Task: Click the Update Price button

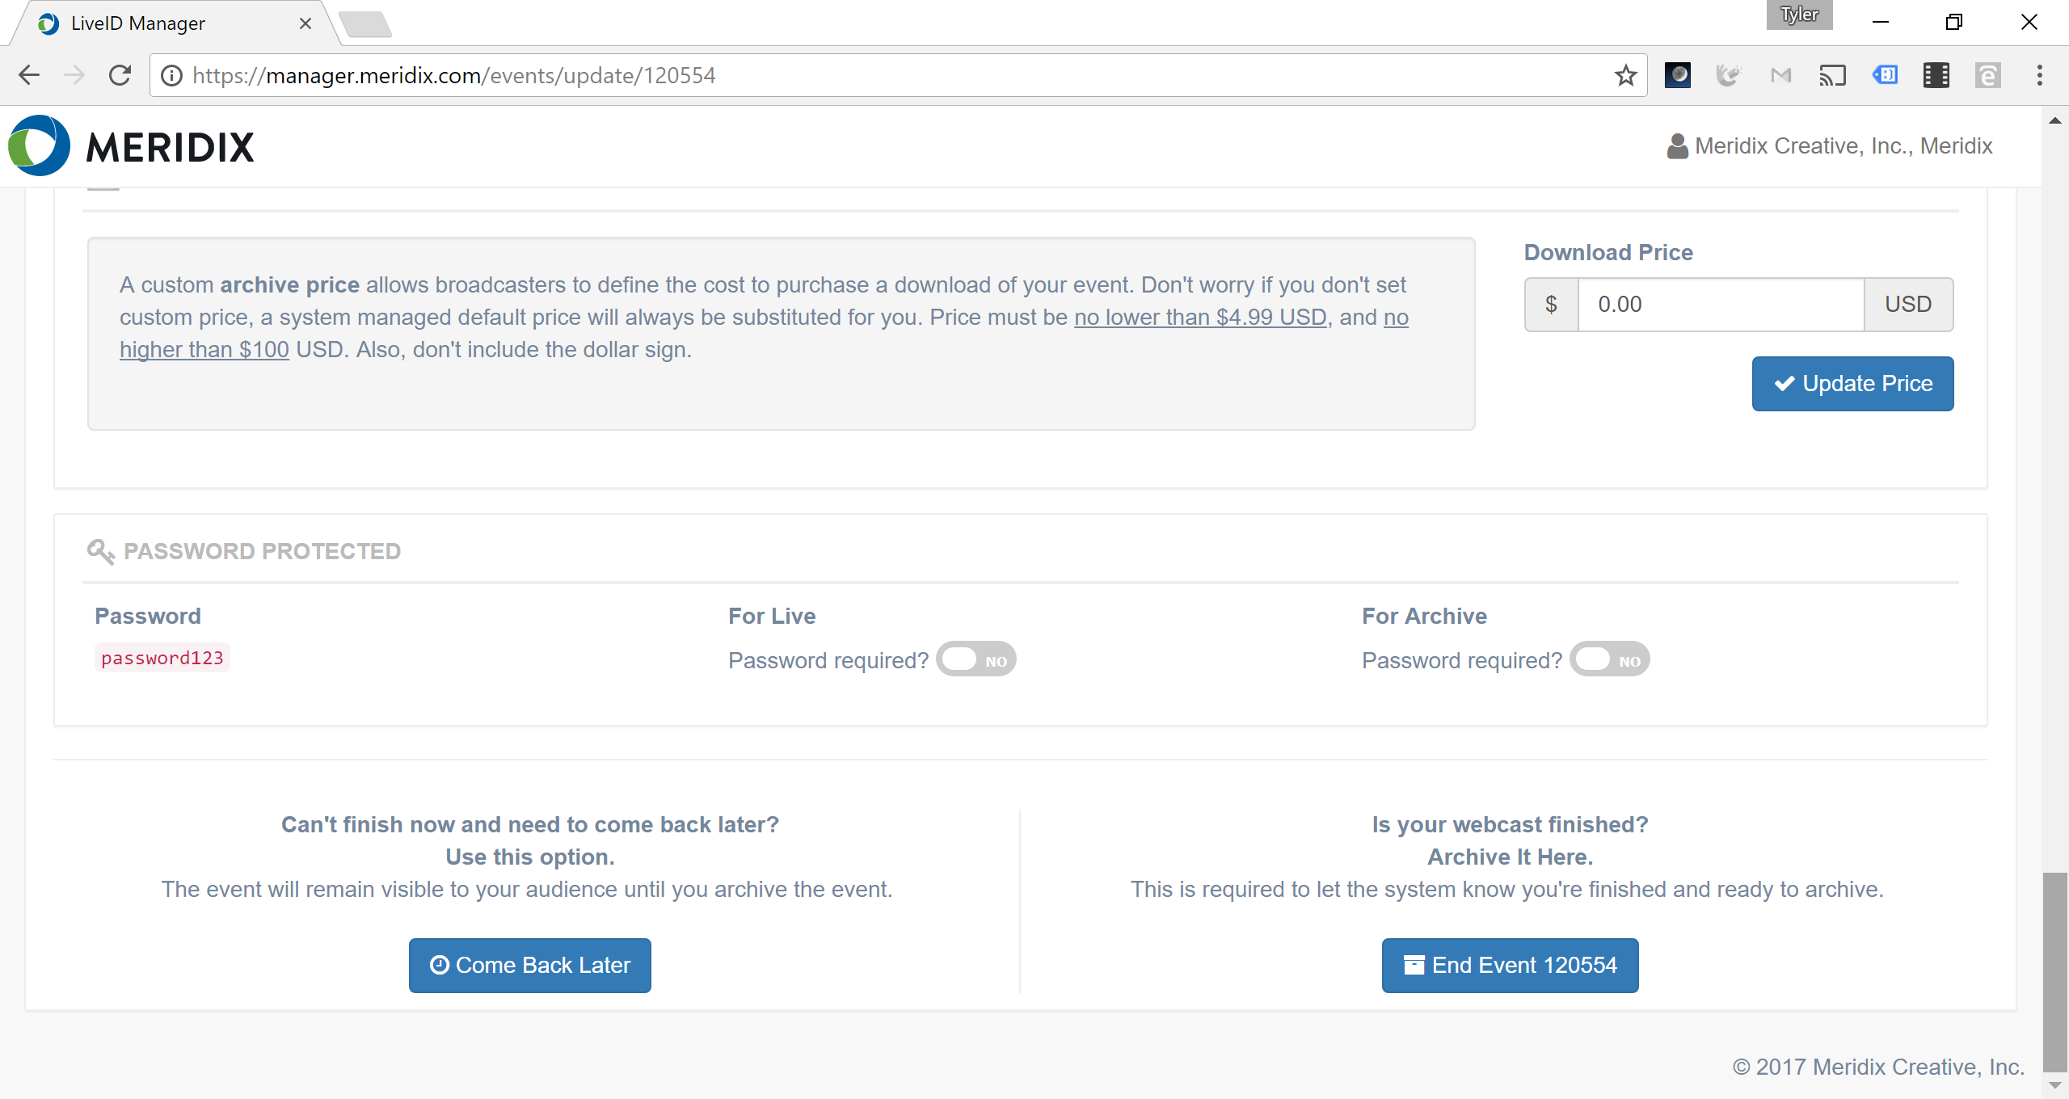Action: pos(1852,384)
